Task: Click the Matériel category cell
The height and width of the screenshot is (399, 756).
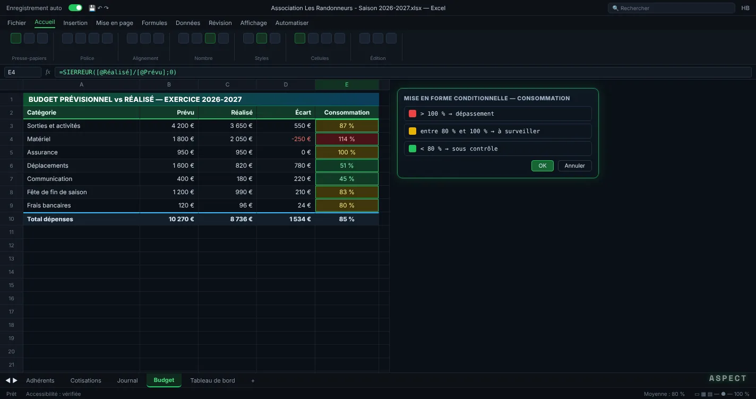Action: coord(81,139)
